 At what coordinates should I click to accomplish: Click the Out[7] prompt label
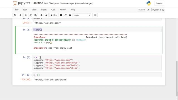click(27, 23)
